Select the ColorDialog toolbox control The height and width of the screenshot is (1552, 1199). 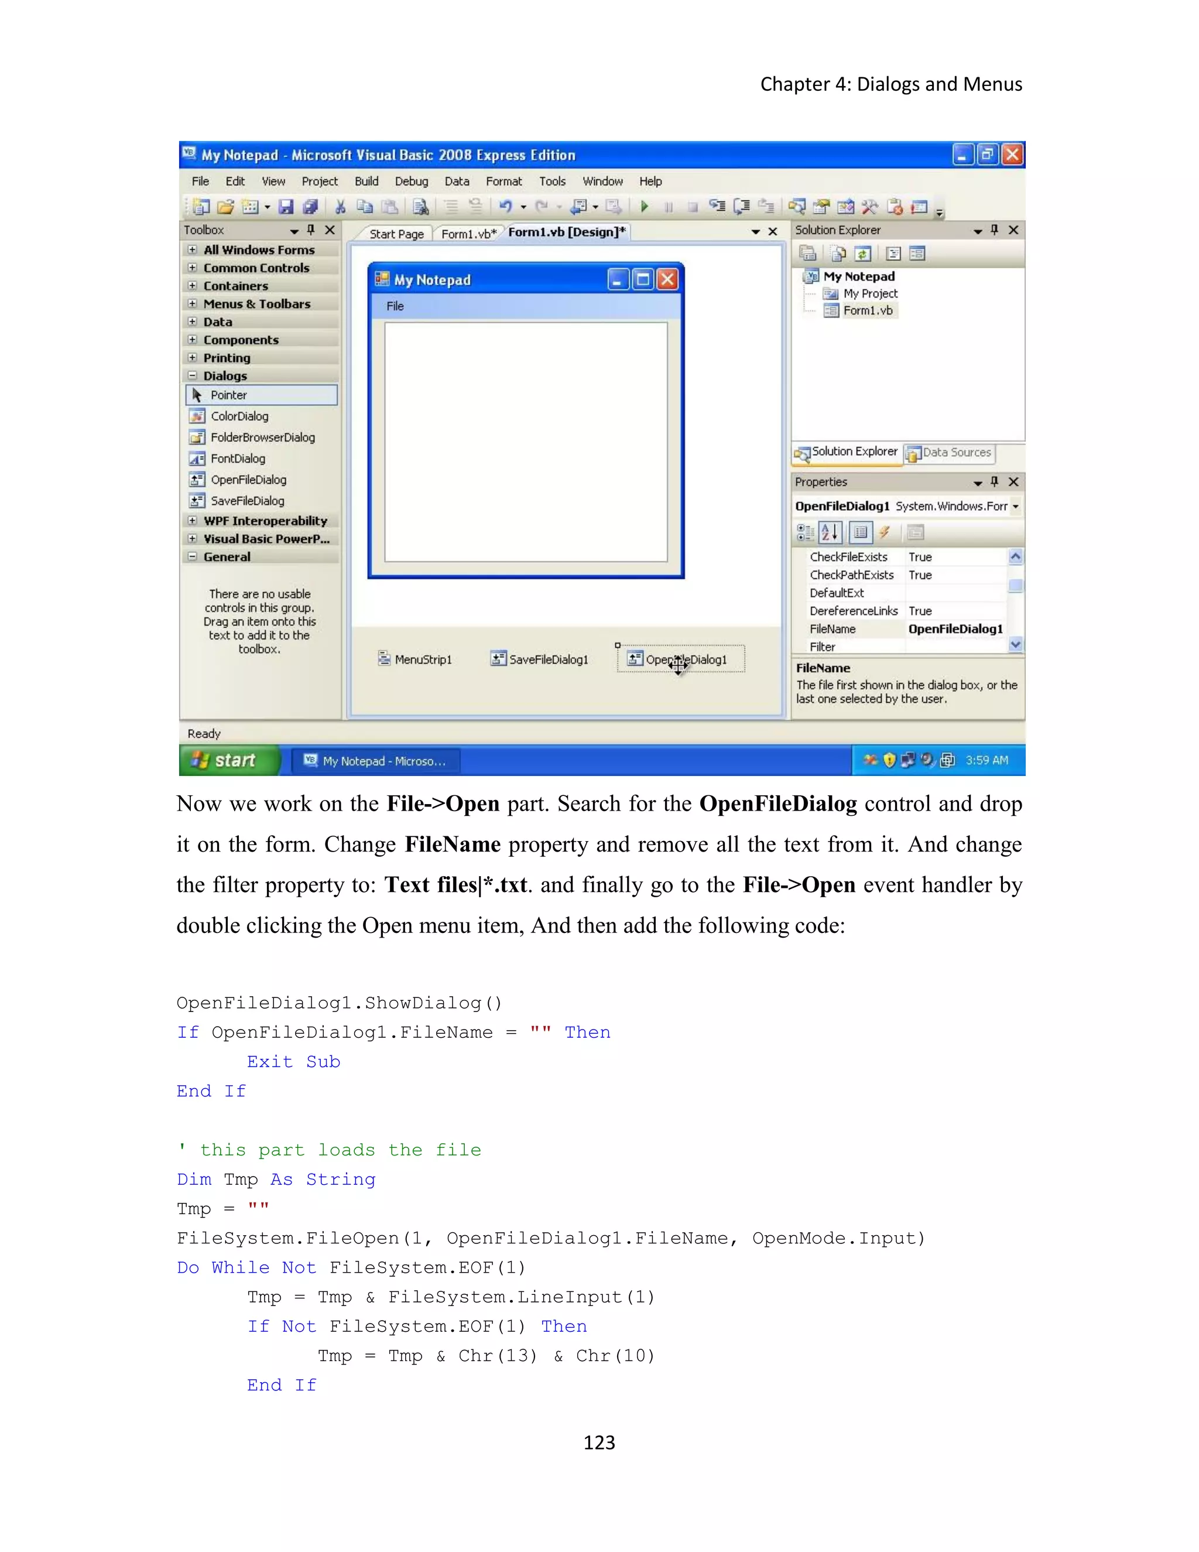pyautogui.click(x=239, y=416)
